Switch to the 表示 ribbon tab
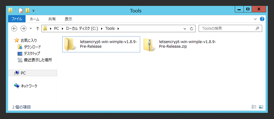Screen dimensions: 274x119 [68, 19]
